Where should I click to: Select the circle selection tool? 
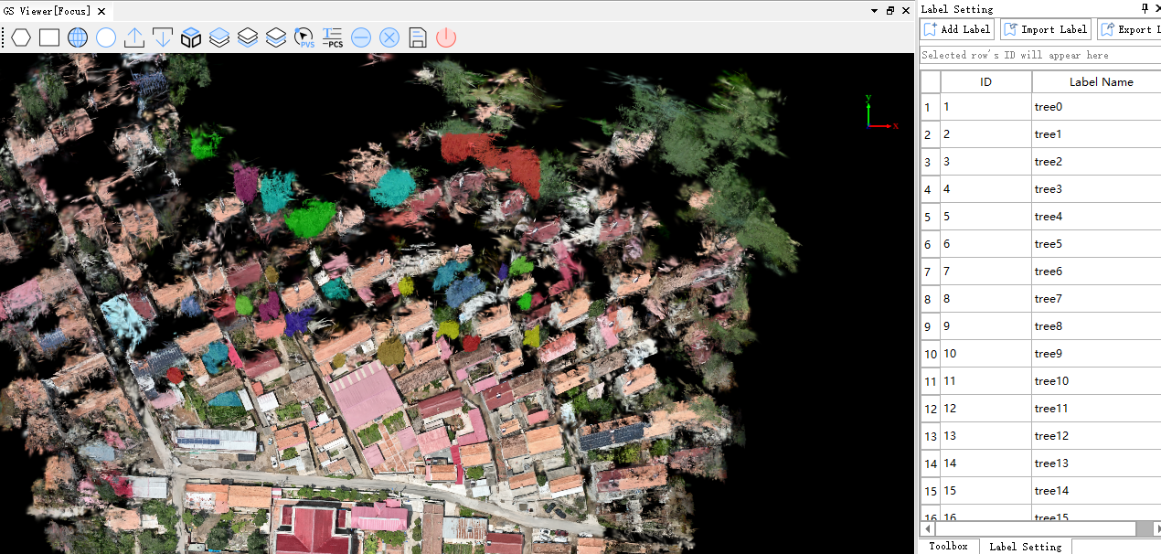(x=105, y=37)
